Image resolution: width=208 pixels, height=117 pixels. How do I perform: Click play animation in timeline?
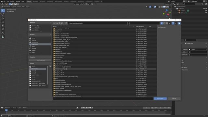[x=88, y=108]
